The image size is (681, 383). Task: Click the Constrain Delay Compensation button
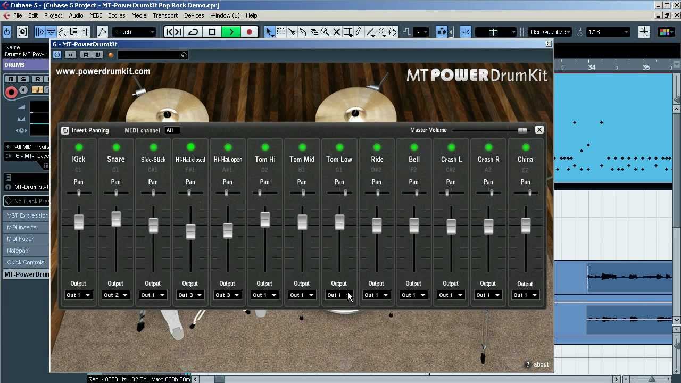click(x=22, y=32)
